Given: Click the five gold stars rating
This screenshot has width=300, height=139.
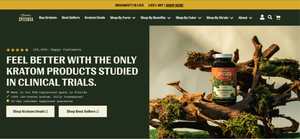Looking at the screenshot, I should 17,50.
